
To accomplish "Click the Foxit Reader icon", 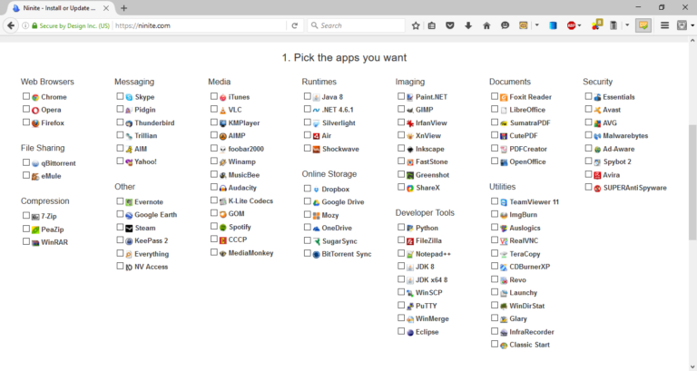I will tap(504, 97).
